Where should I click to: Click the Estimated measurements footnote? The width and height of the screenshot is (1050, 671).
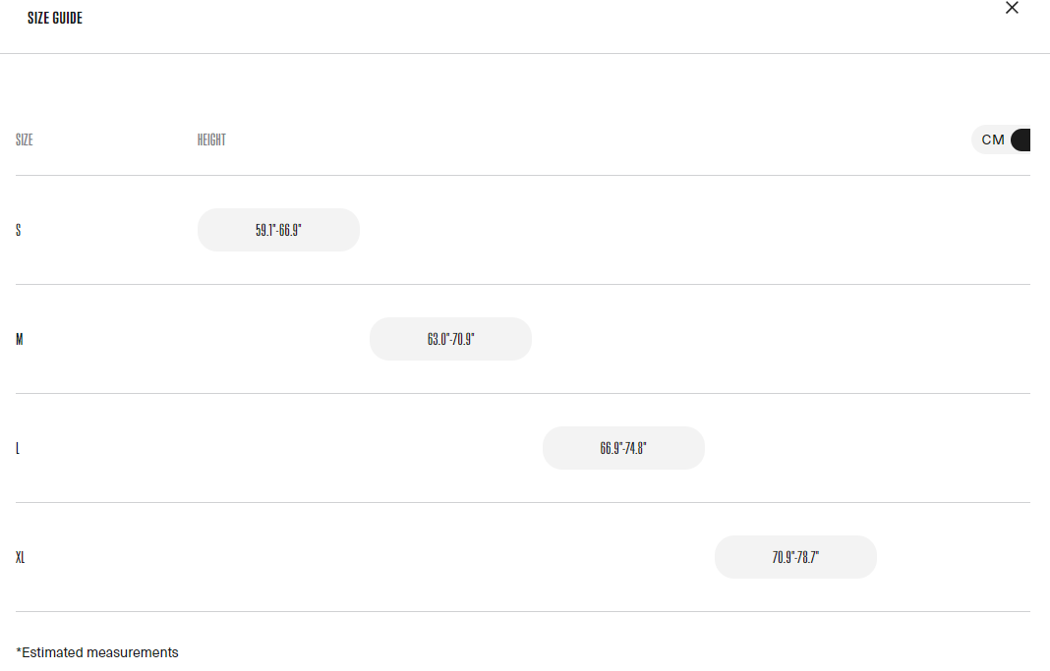[97, 652]
